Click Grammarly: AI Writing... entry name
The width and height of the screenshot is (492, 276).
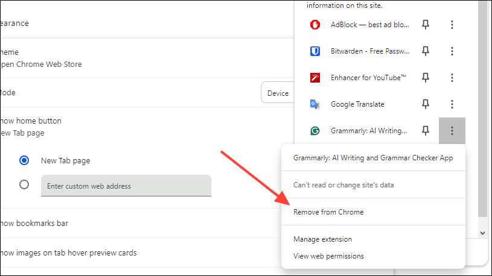369,131
